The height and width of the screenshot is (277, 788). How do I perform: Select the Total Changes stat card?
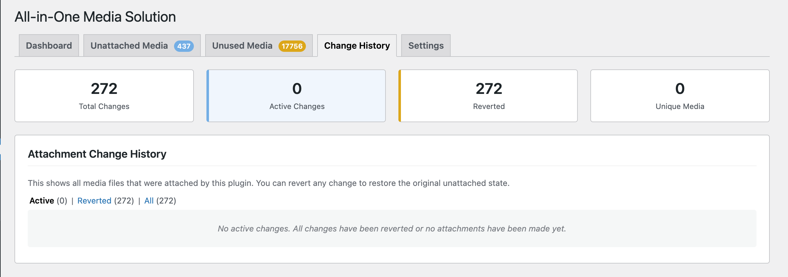click(x=104, y=96)
